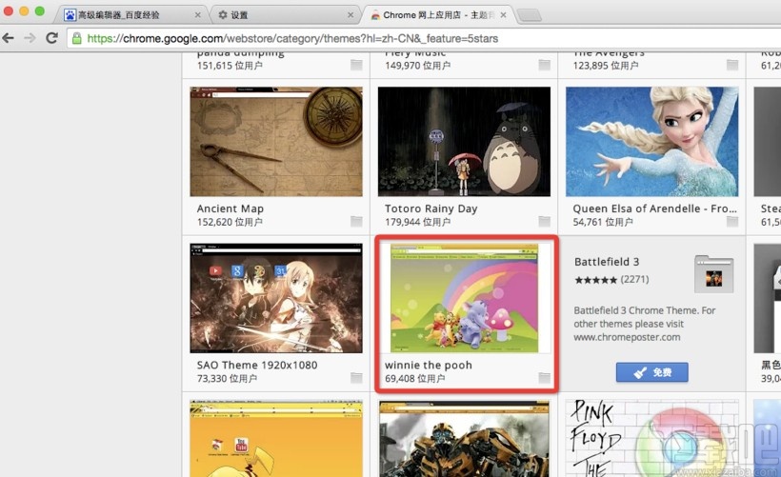This screenshot has height=477, width=781.
Task: Open the Ancient Map theme thumbnail
Action: 276,142
